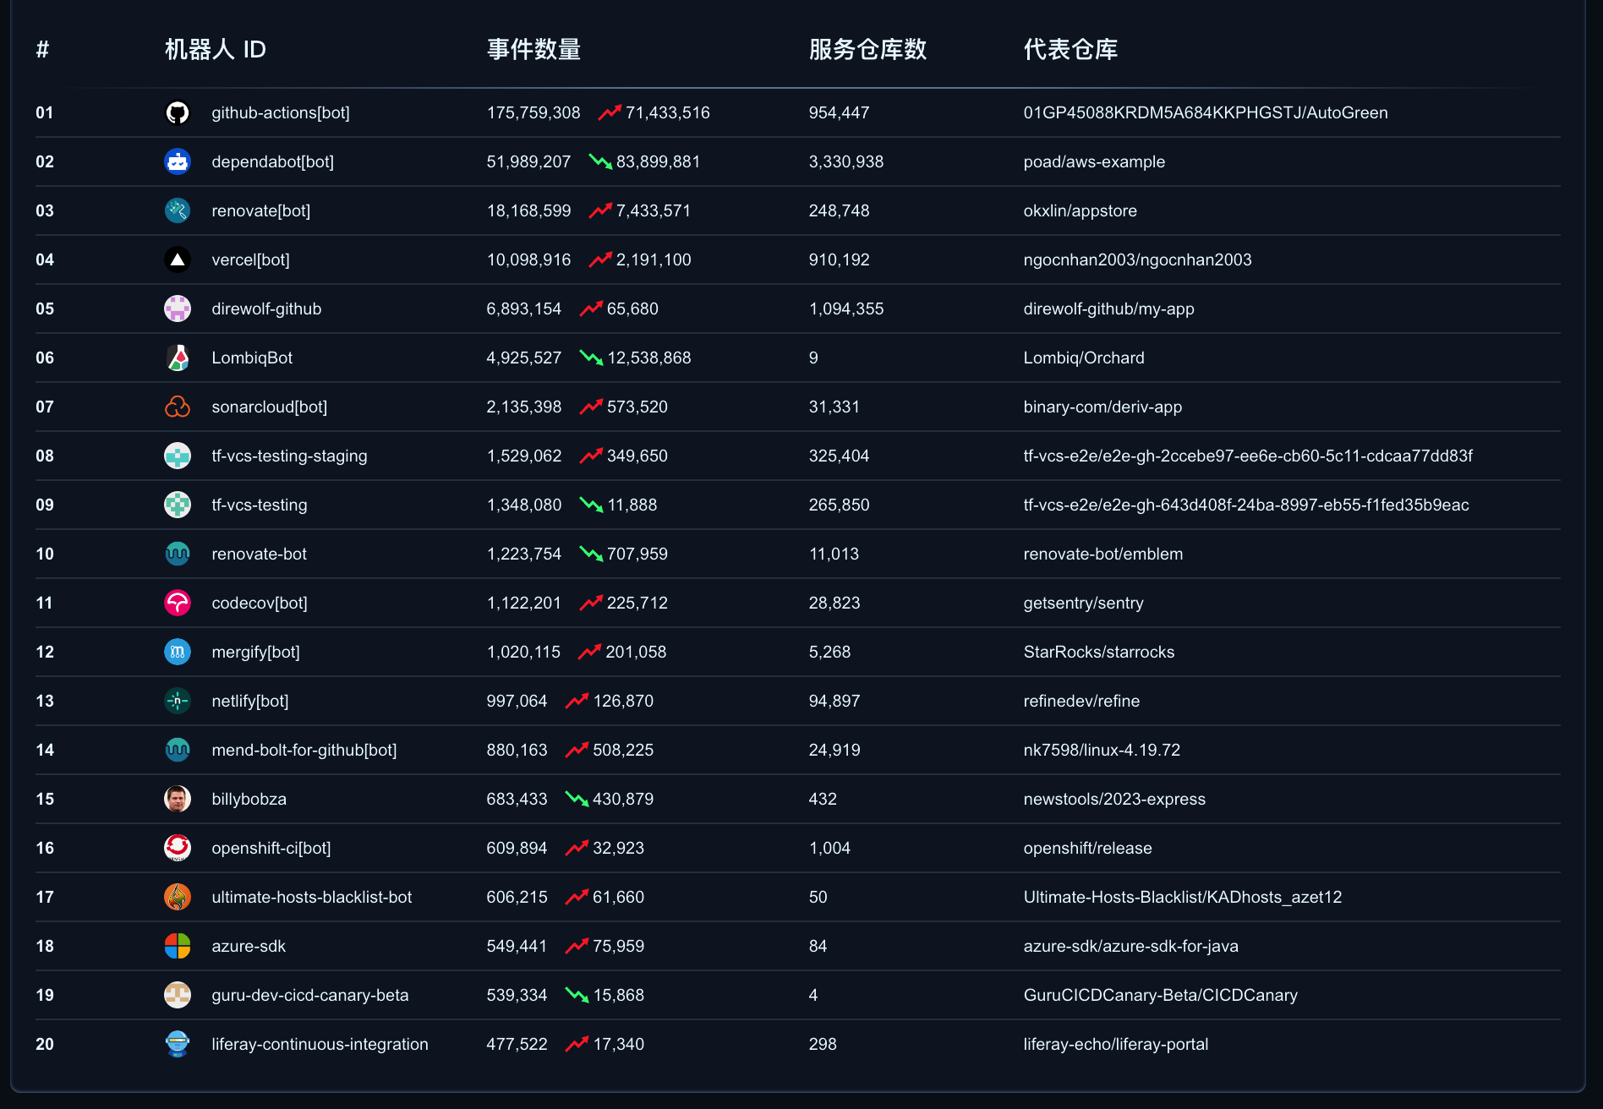The width and height of the screenshot is (1603, 1109).
Task: Open repository StarRocks/starrocks
Action: (1099, 652)
